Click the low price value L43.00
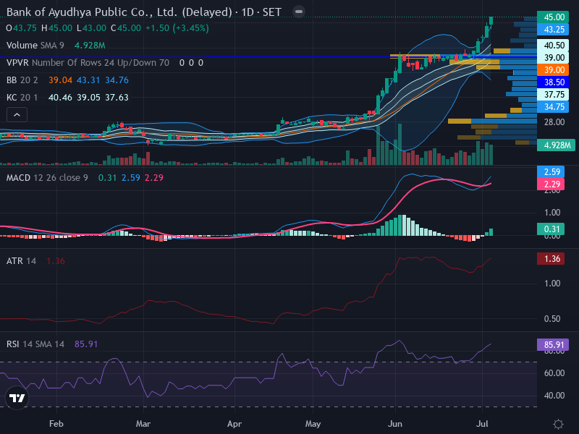The width and height of the screenshot is (579, 434). (91, 28)
